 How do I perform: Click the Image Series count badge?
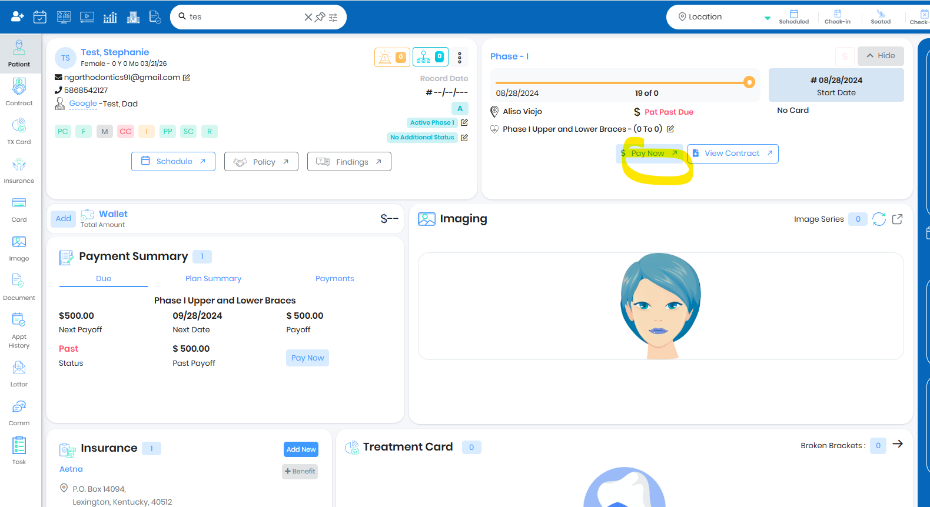pos(858,219)
